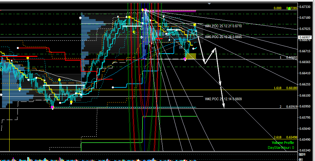Click the highlighted 0.67285 Fibonacci price

click(x=292, y=9)
